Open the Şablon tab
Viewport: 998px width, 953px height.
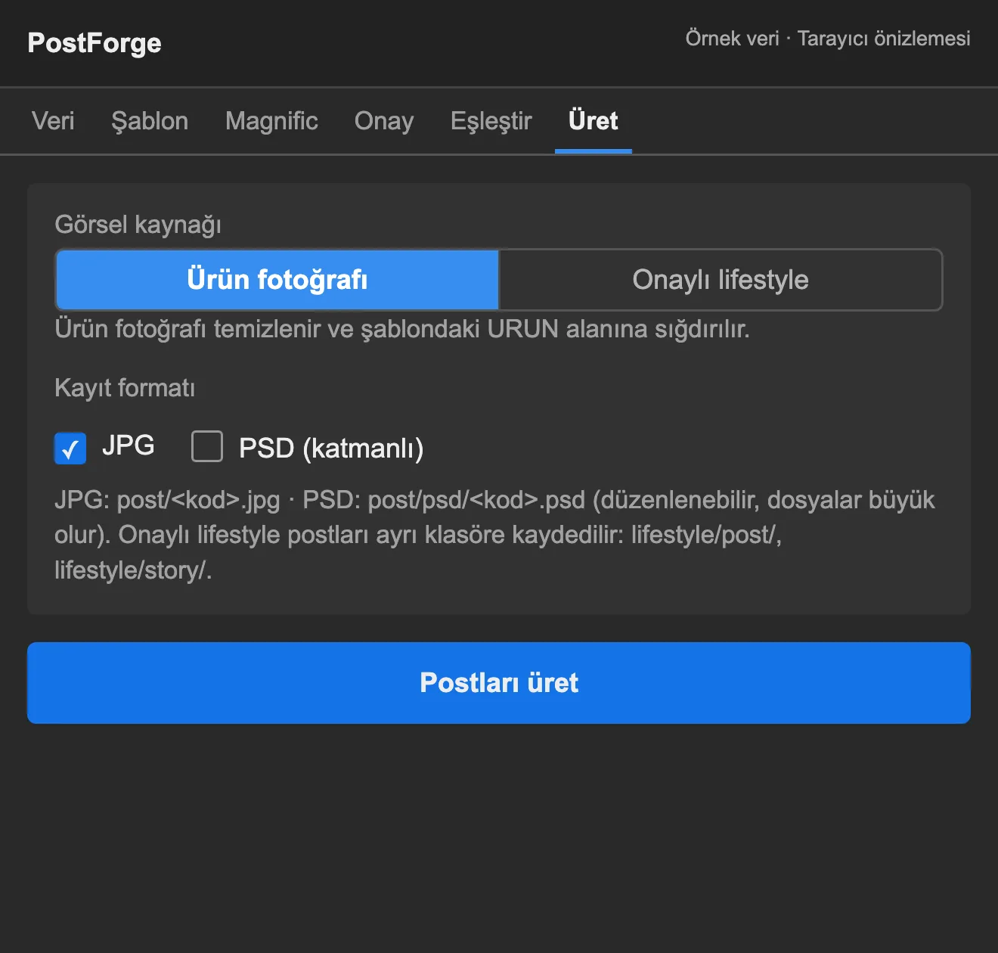pyautogui.click(x=150, y=121)
